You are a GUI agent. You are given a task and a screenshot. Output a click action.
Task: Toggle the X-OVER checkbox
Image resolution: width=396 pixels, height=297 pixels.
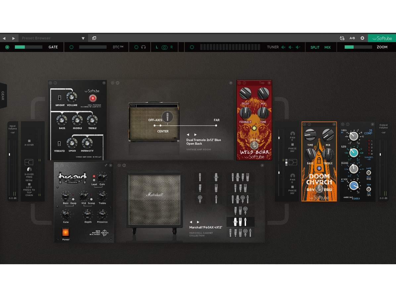[29, 141]
